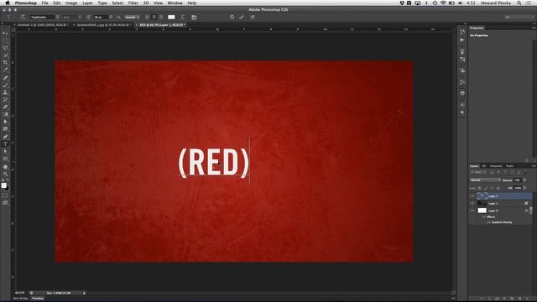Image resolution: width=537 pixels, height=302 pixels.
Task: Set left text alignment
Action: pyautogui.click(x=147, y=17)
